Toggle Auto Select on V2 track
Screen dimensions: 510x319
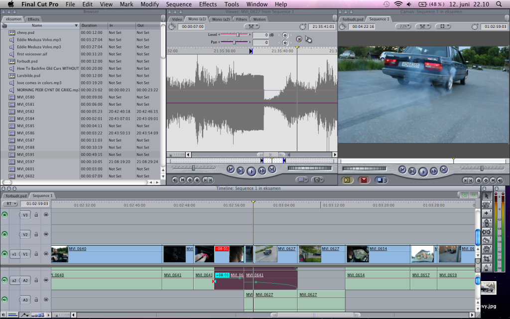click(x=46, y=234)
